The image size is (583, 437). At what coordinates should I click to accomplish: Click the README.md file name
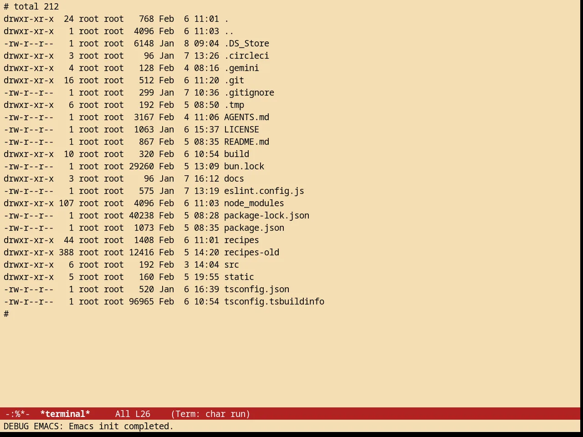(x=246, y=142)
